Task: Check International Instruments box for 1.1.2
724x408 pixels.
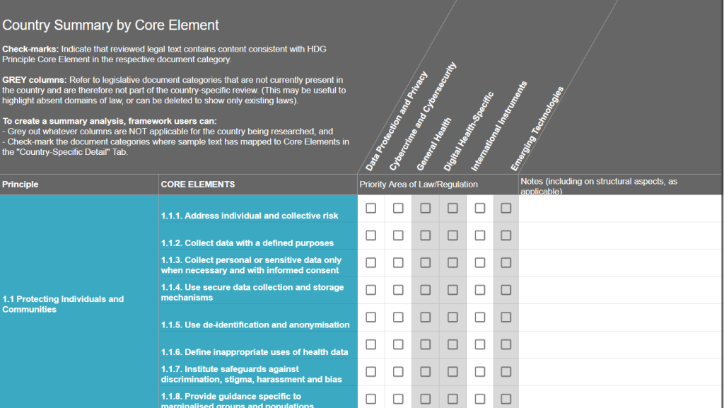Action: tap(480, 235)
